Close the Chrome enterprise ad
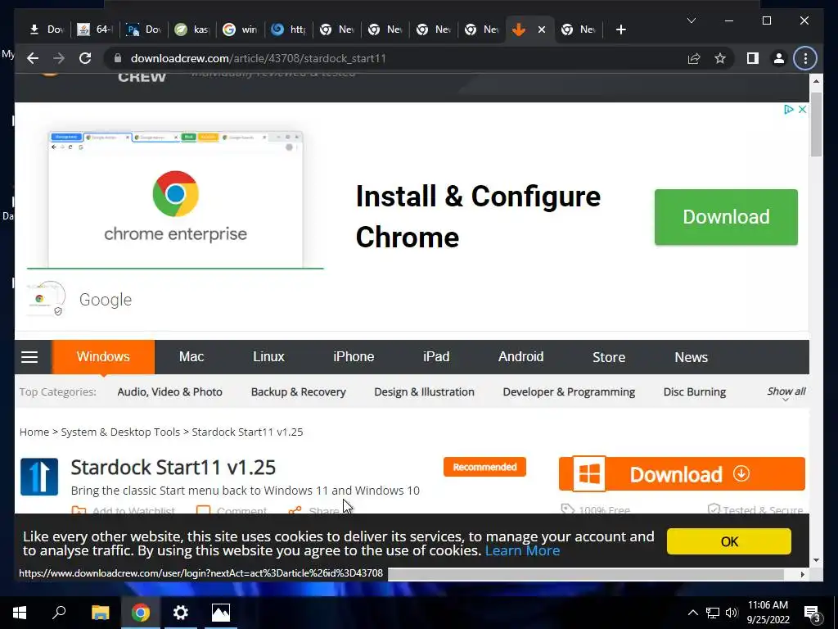This screenshot has width=838, height=629. [x=802, y=109]
